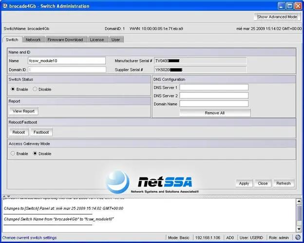Maximize the Switch Administration window
The width and height of the screenshot is (304, 243).
[x=290, y=6]
